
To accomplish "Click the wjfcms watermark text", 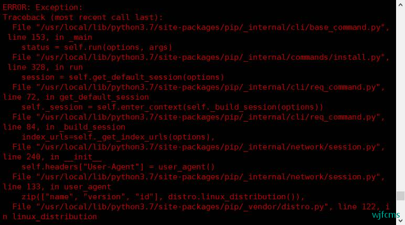I will (386, 215).
